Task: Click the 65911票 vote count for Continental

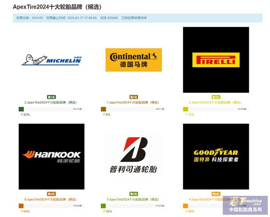Action: pyautogui.click(x=160, y=109)
